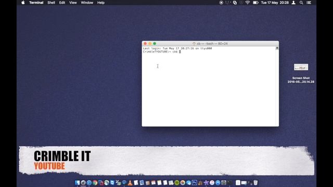The height and width of the screenshot is (187, 333).
Task: Launch Google Chrome from the Dock
Action: point(95,182)
